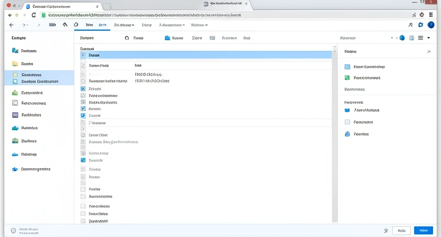441x237 pixels.
Task: Click the info circle icon in the bottom-left footer
Action: 13,231
